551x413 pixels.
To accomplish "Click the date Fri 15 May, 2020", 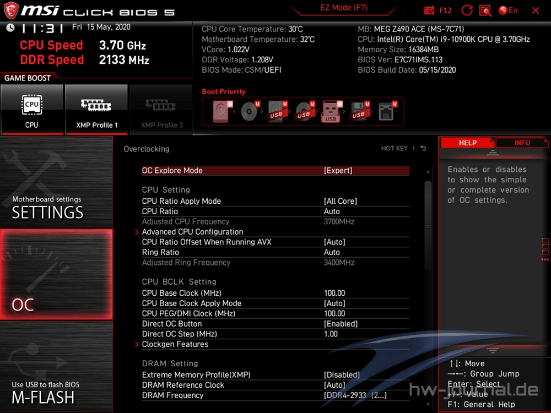I will point(101,27).
